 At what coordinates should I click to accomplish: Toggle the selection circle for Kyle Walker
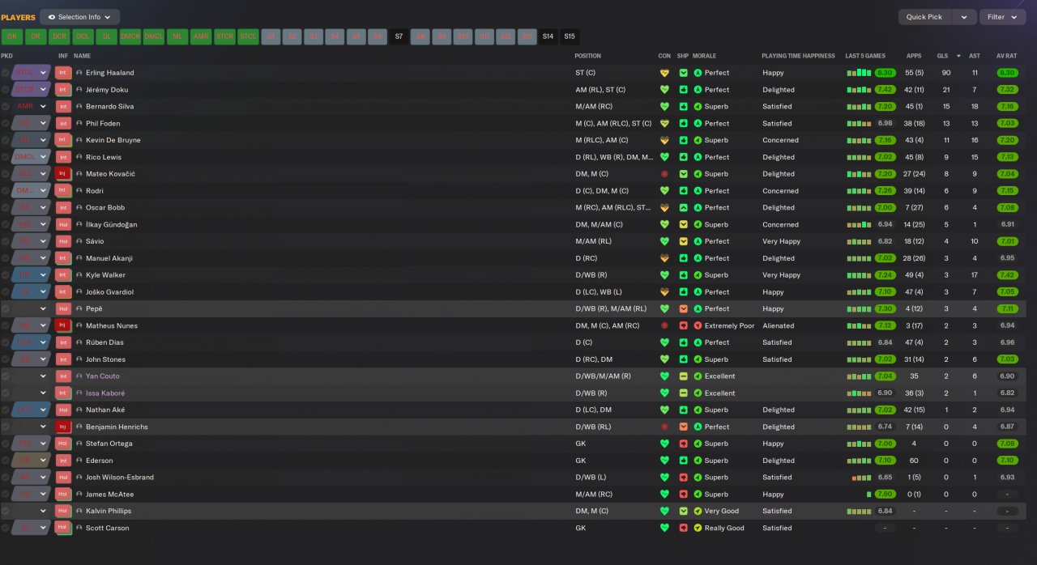[x=6, y=275]
